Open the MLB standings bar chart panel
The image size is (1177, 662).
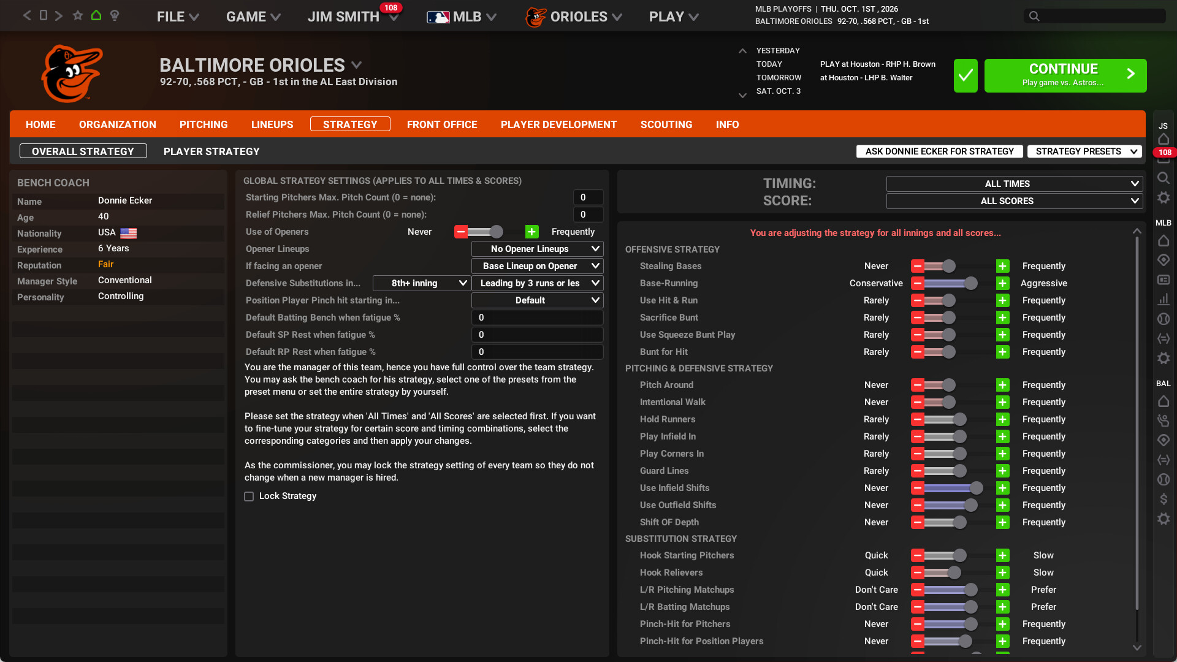click(x=1164, y=299)
